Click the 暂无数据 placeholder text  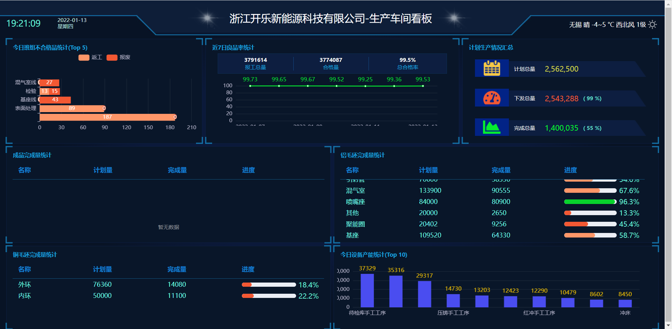click(169, 227)
